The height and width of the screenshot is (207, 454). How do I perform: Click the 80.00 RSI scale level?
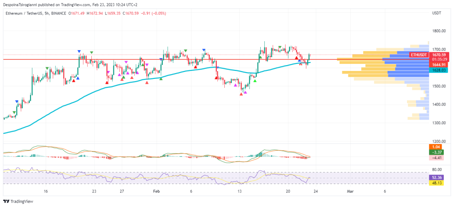point(438,169)
